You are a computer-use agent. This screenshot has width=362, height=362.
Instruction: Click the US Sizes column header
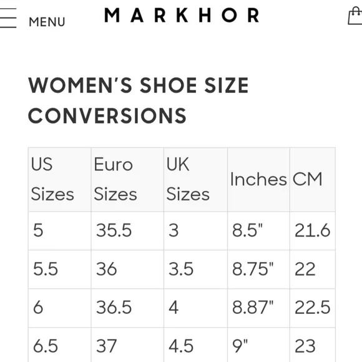[x=59, y=179]
